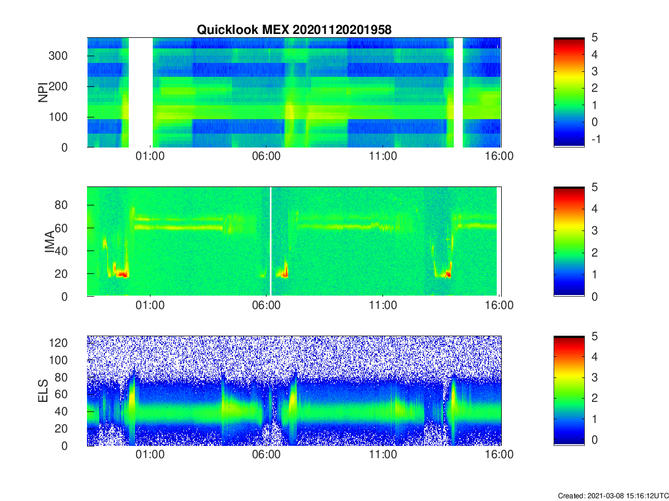Select the NPI y-axis label

[42, 92]
